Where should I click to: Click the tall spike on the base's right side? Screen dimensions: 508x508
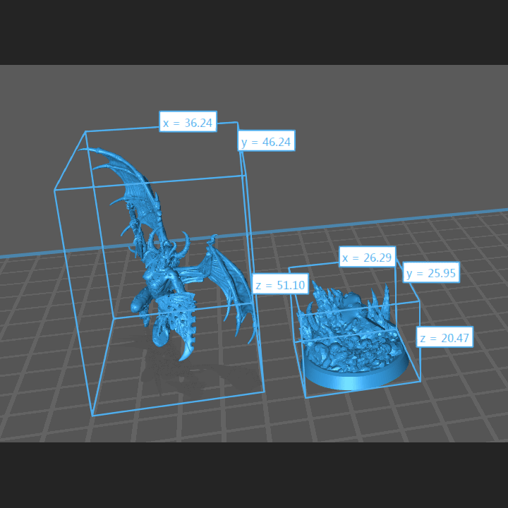coord(387,305)
